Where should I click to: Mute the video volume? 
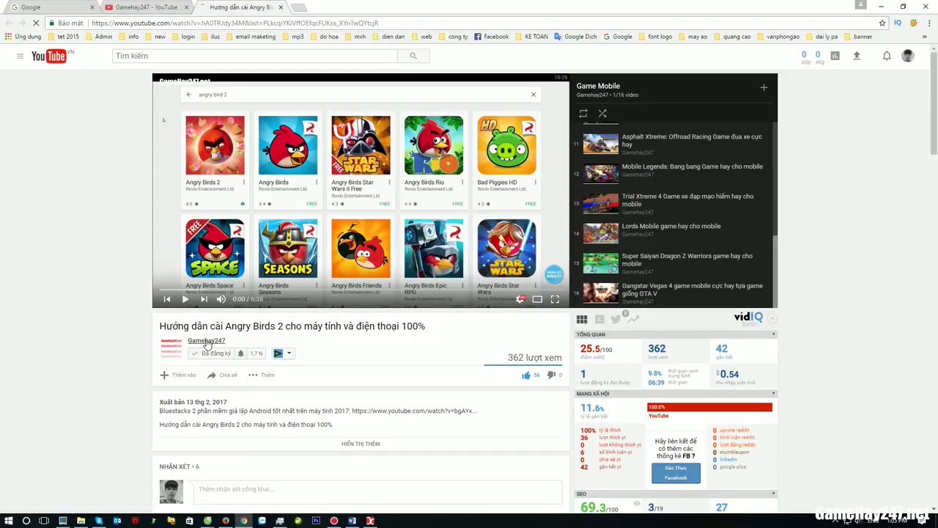point(221,299)
